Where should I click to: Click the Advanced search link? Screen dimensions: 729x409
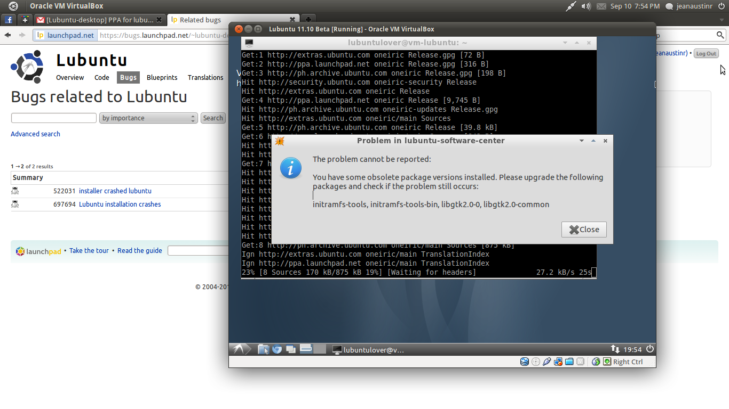(x=35, y=134)
